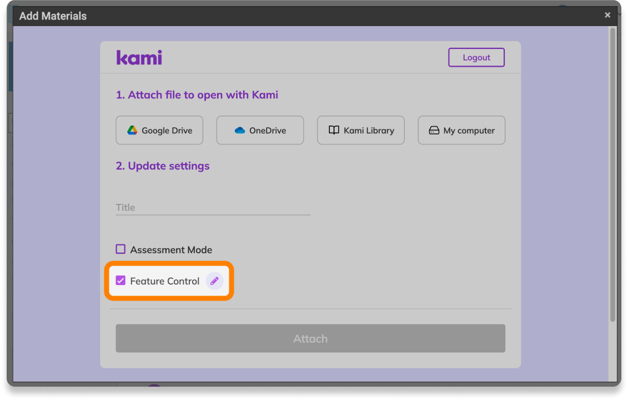Image resolution: width=628 pixels, height=400 pixels.
Task: Click the 'Assessment Mode' label text
Action: 171,249
